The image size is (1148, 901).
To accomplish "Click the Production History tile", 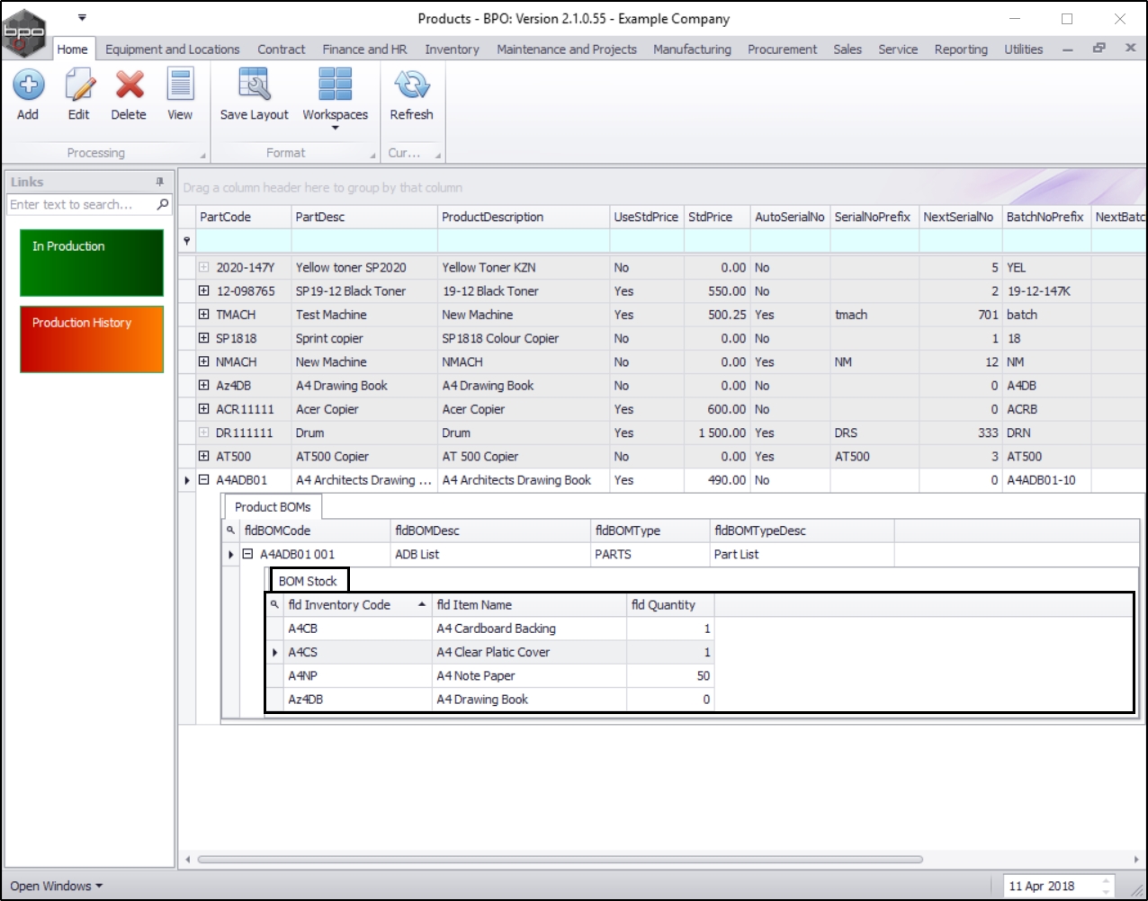I will click(92, 339).
